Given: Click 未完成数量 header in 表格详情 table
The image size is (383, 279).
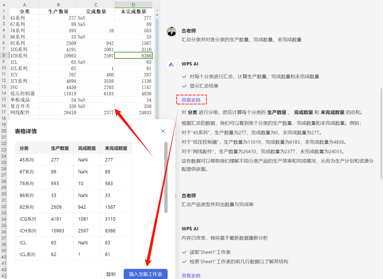Looking at the screenshot, I should click(x=116, y=148).
